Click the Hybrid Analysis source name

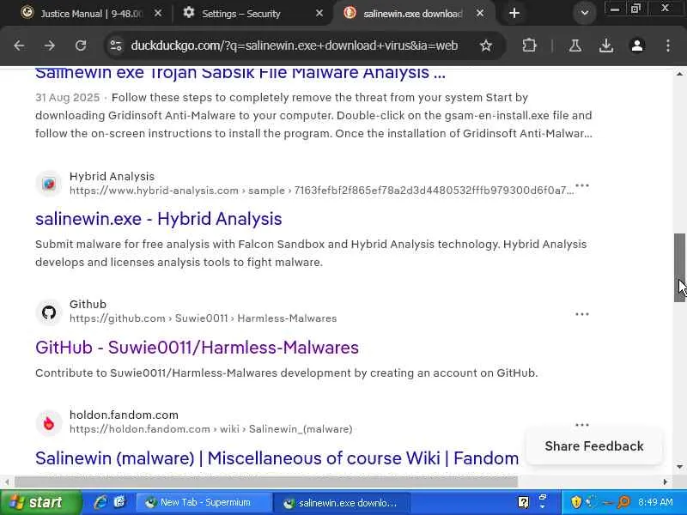[112, 176]
